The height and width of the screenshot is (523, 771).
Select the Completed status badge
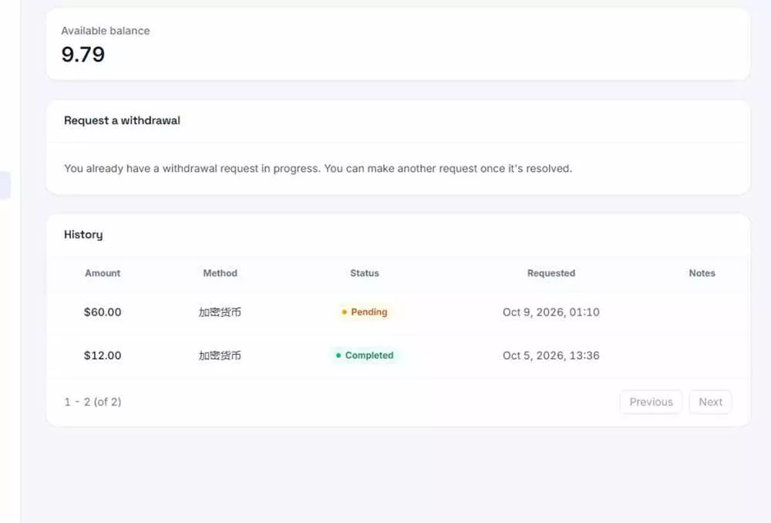pos(365,356)
